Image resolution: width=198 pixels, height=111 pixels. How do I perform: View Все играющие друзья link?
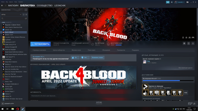[186, 68]
